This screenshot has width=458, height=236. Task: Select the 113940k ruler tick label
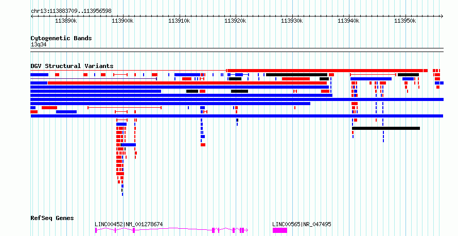(x=348, y=21)
